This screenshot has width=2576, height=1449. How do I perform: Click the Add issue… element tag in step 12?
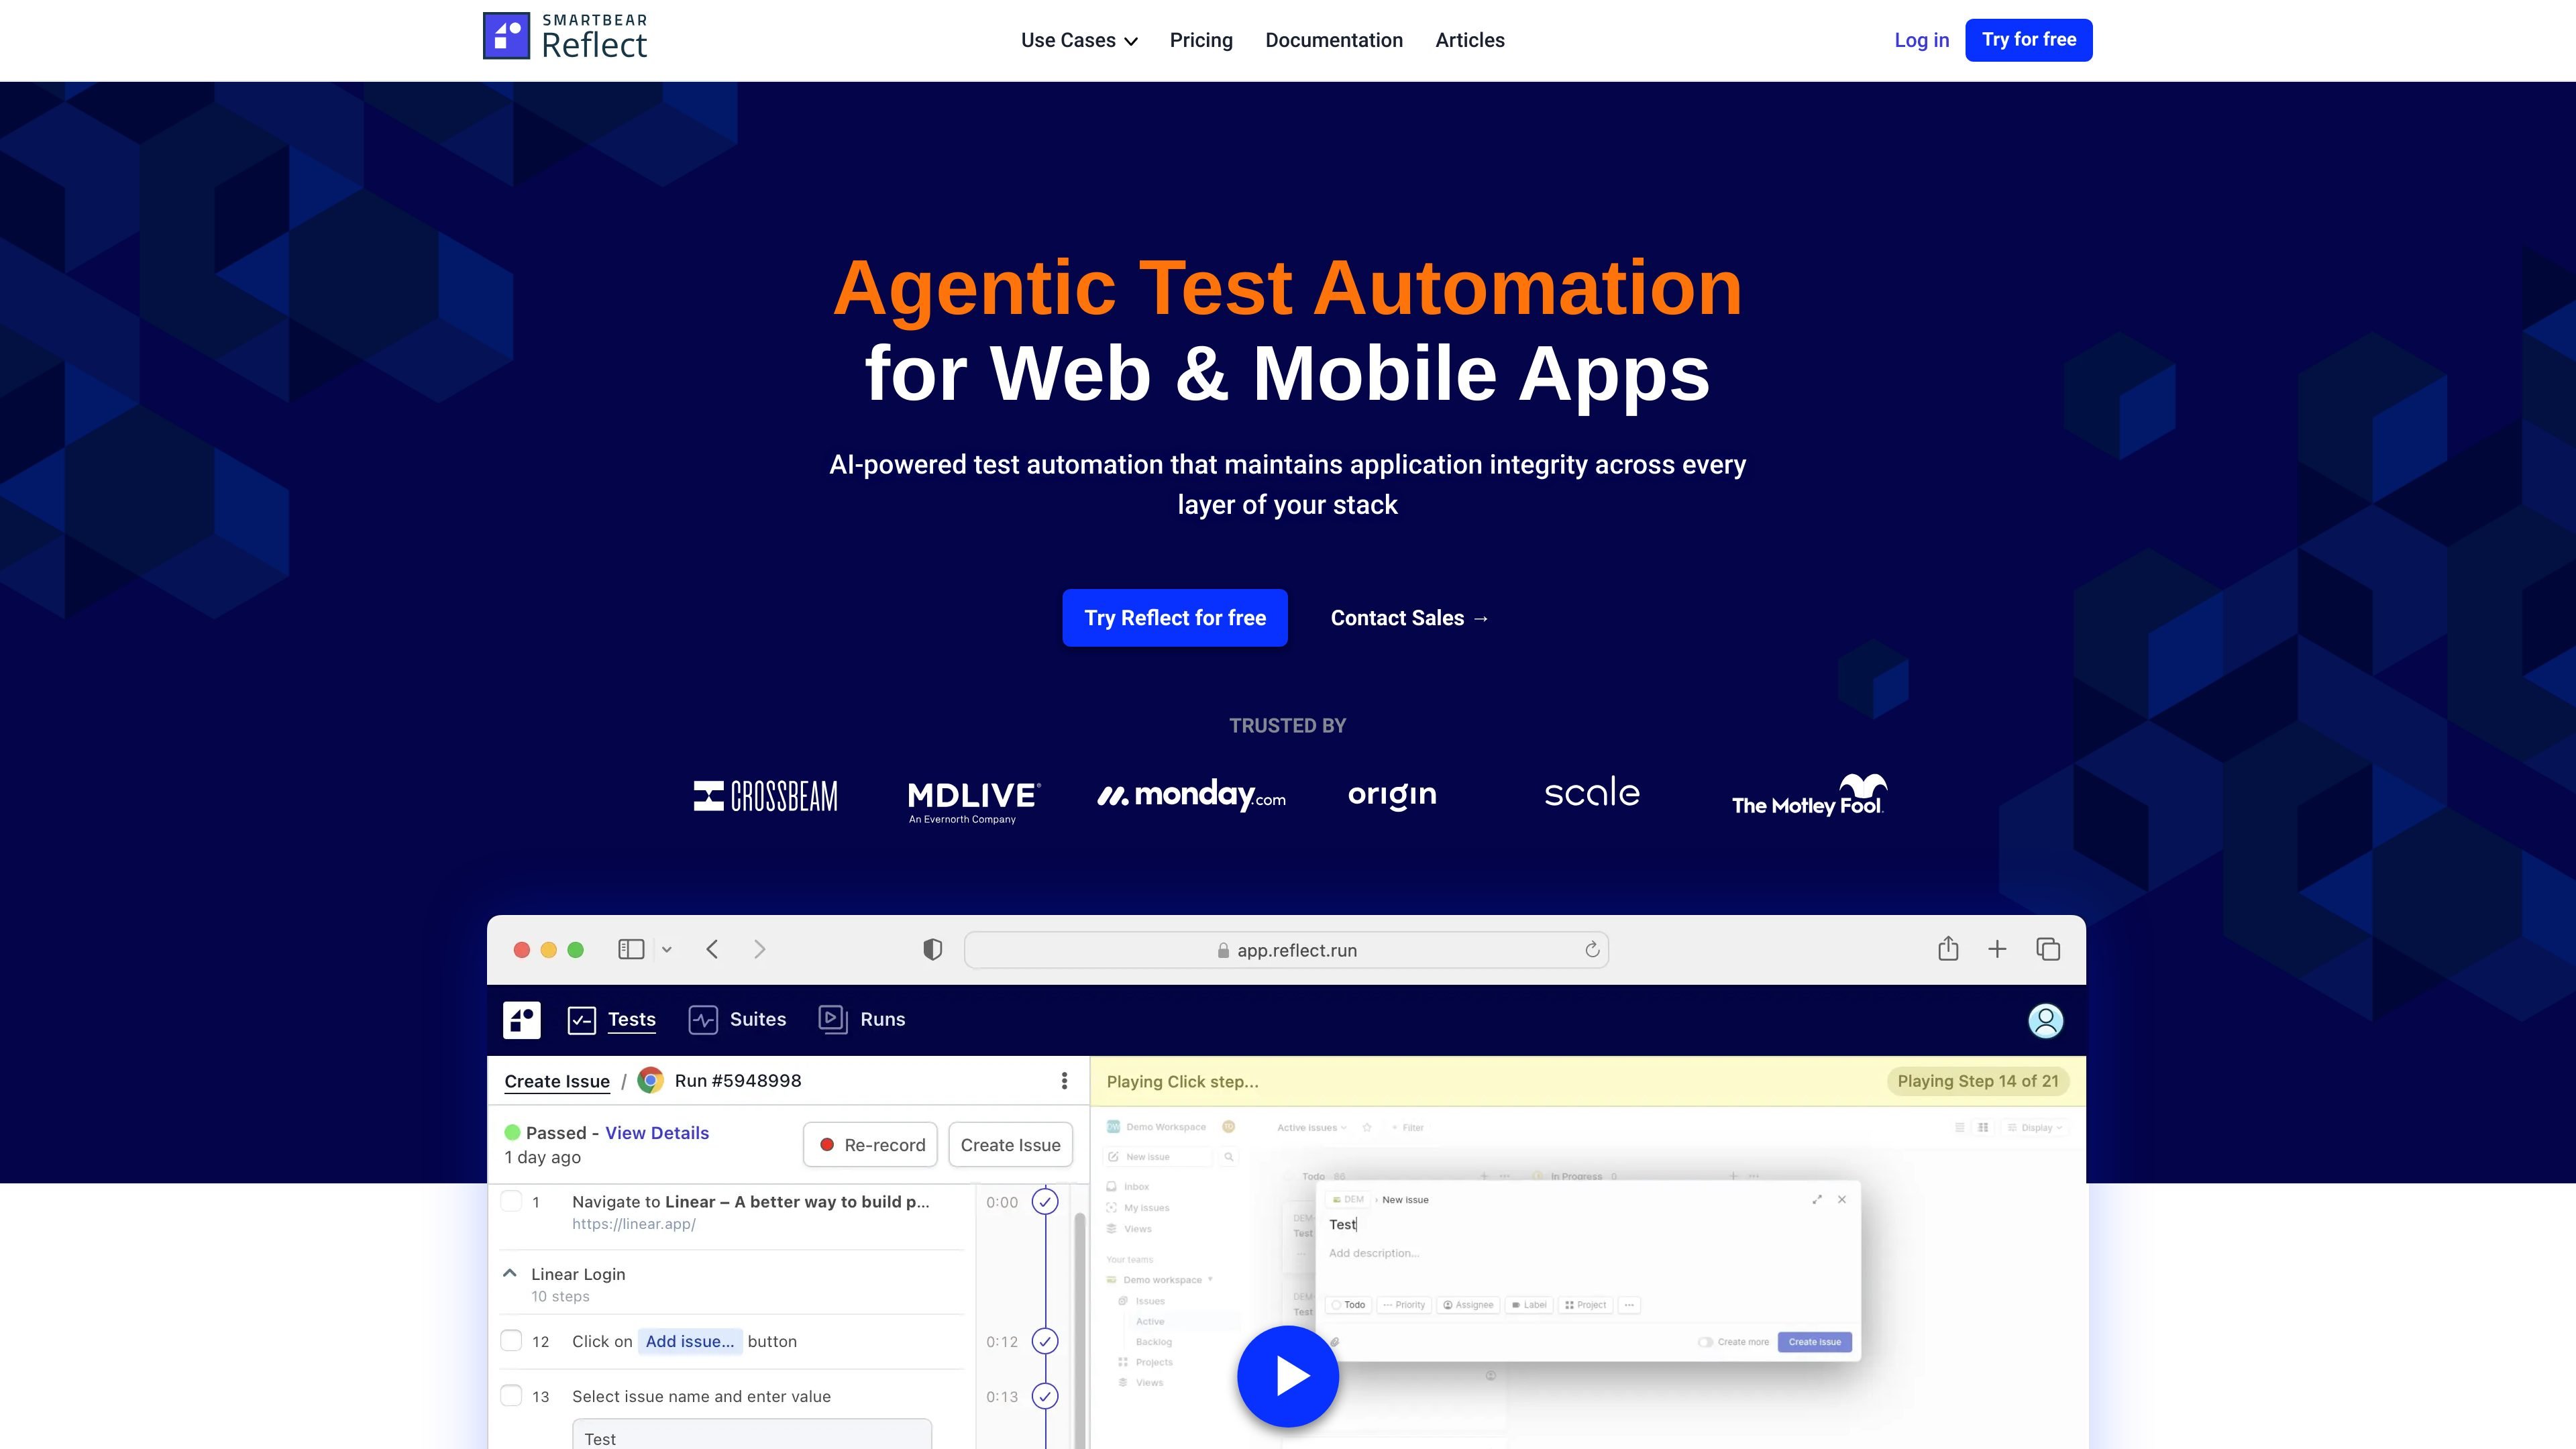click(690, 1341)
